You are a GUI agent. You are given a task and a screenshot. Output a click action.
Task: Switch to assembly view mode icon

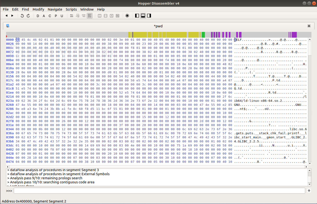71,16
